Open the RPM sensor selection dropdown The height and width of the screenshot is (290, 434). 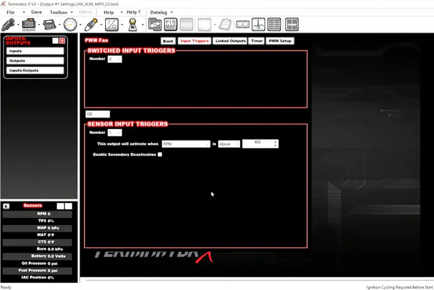(185, 144)
